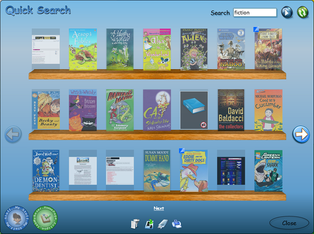
Task: Click the trash bin icon
Action: (x=136, y=224)
